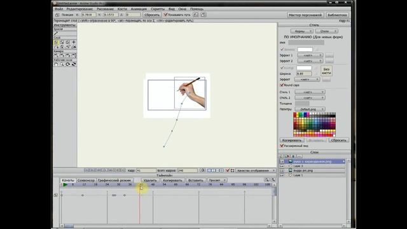Screen dimensions: 407x229
Task: Open the Стиль 2 dropdown
Action: [310, 98]
